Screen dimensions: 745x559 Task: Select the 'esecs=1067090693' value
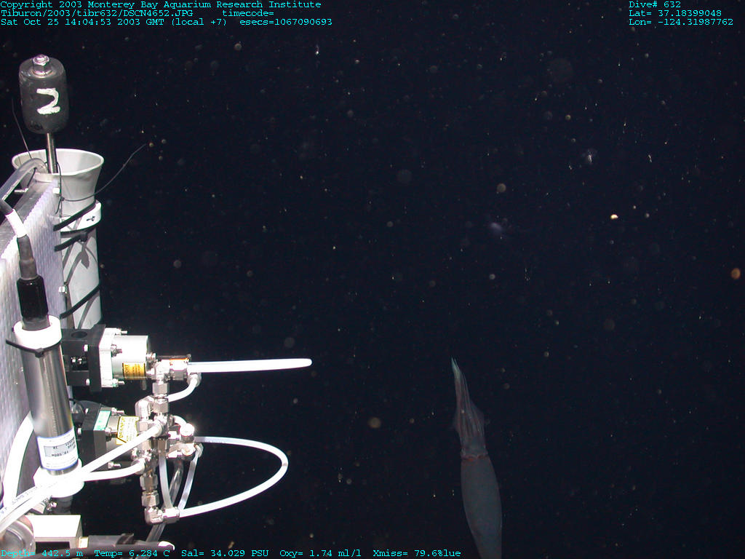tap(286, 22)
